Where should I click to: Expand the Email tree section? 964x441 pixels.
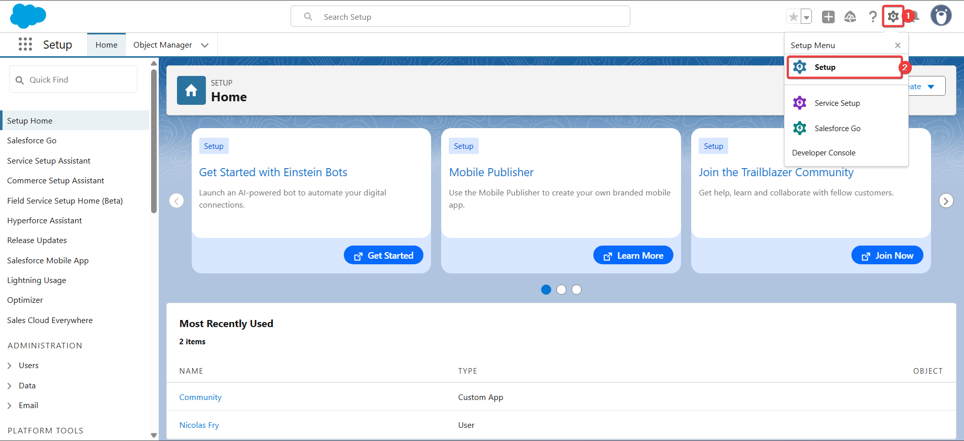coord(9,406)
